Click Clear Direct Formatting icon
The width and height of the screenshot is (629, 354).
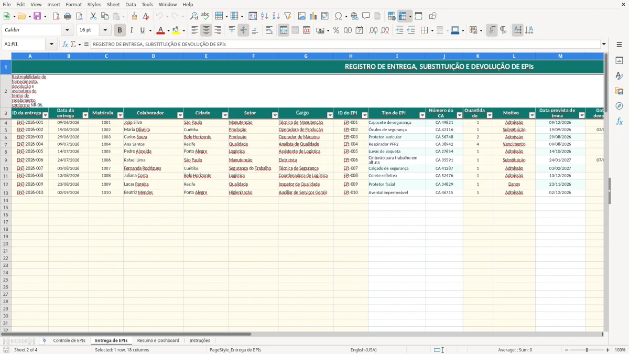146,16
